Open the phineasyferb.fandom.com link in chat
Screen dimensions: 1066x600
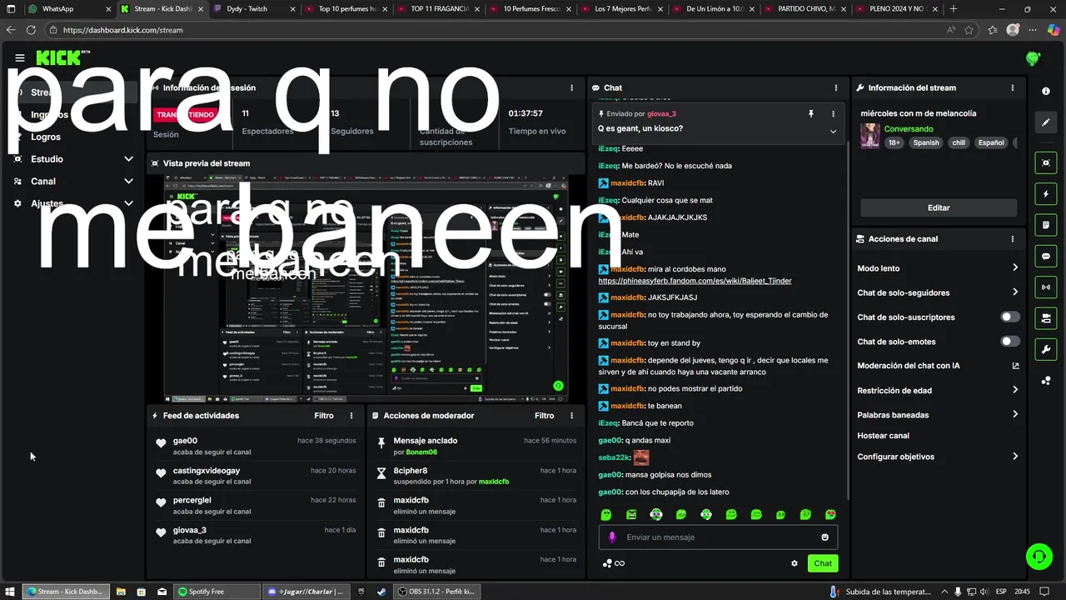(x=695, y=281)
